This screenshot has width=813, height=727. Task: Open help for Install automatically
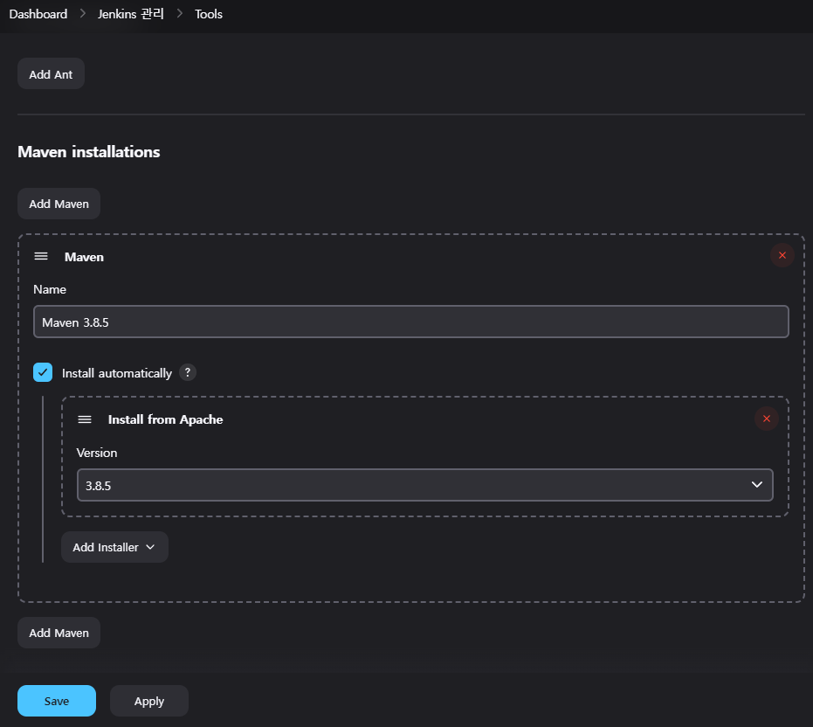coord(188,372)
